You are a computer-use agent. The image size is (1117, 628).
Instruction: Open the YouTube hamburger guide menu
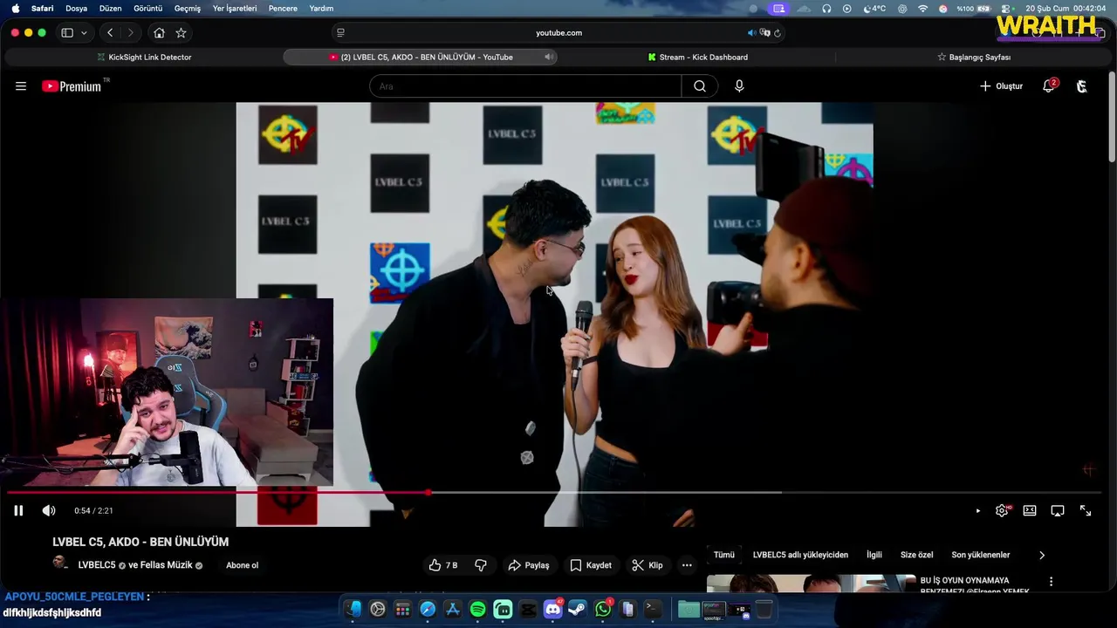coord(21,86)
